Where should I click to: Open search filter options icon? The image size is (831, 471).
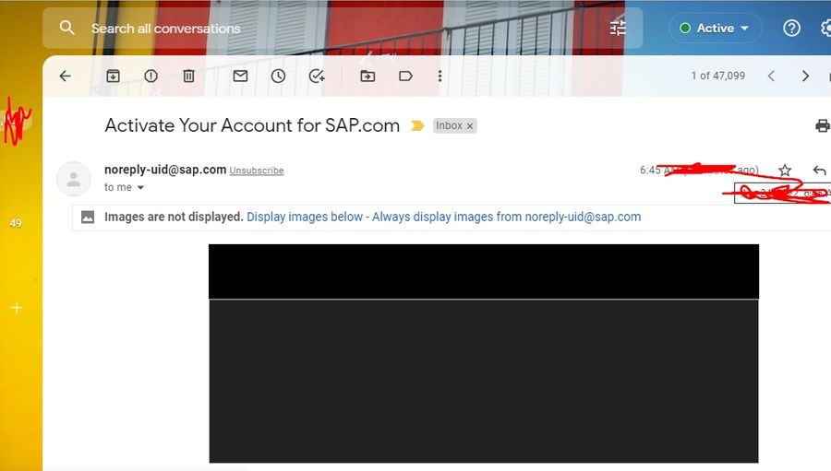click(x=618, y=28)
